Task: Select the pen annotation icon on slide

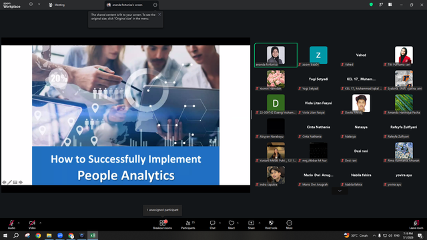Action: click(x=10, y=182)
